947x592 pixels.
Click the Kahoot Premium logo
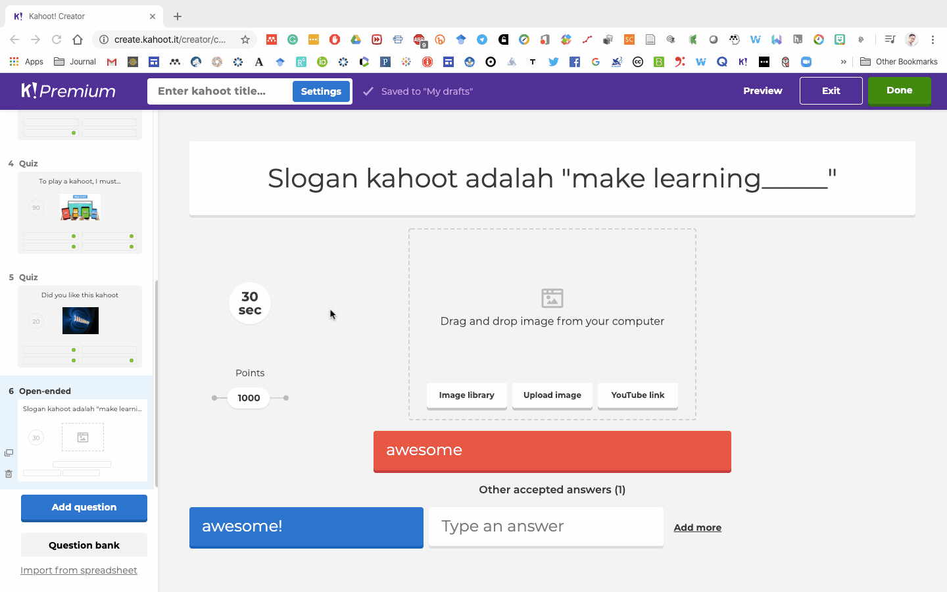coord(68,91)
